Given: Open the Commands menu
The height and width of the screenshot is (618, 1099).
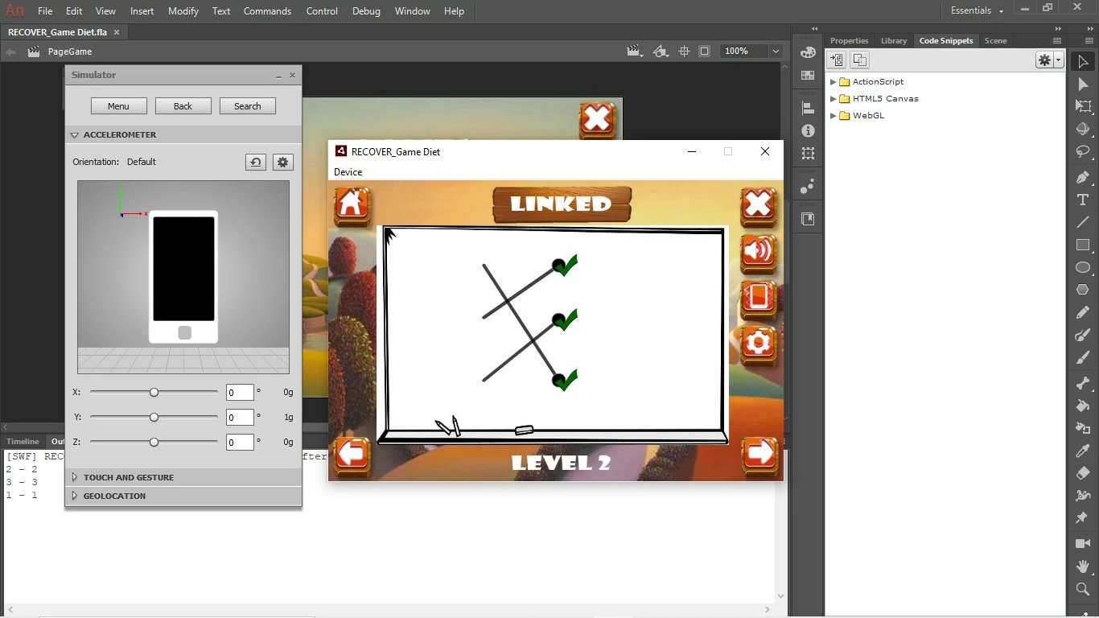Looking at the screenshot, I should coord(267,11).
